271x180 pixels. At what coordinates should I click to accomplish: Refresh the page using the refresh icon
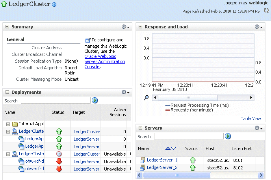point(266,10)
